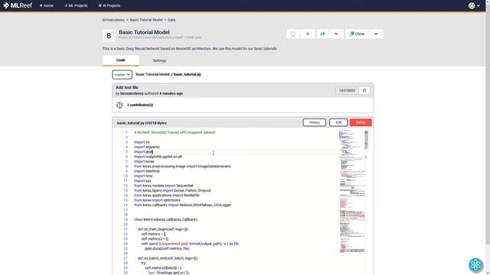Click the Basic Tutorial Model project title
This screenshot has height=275, width=490.
click(144, 32)
